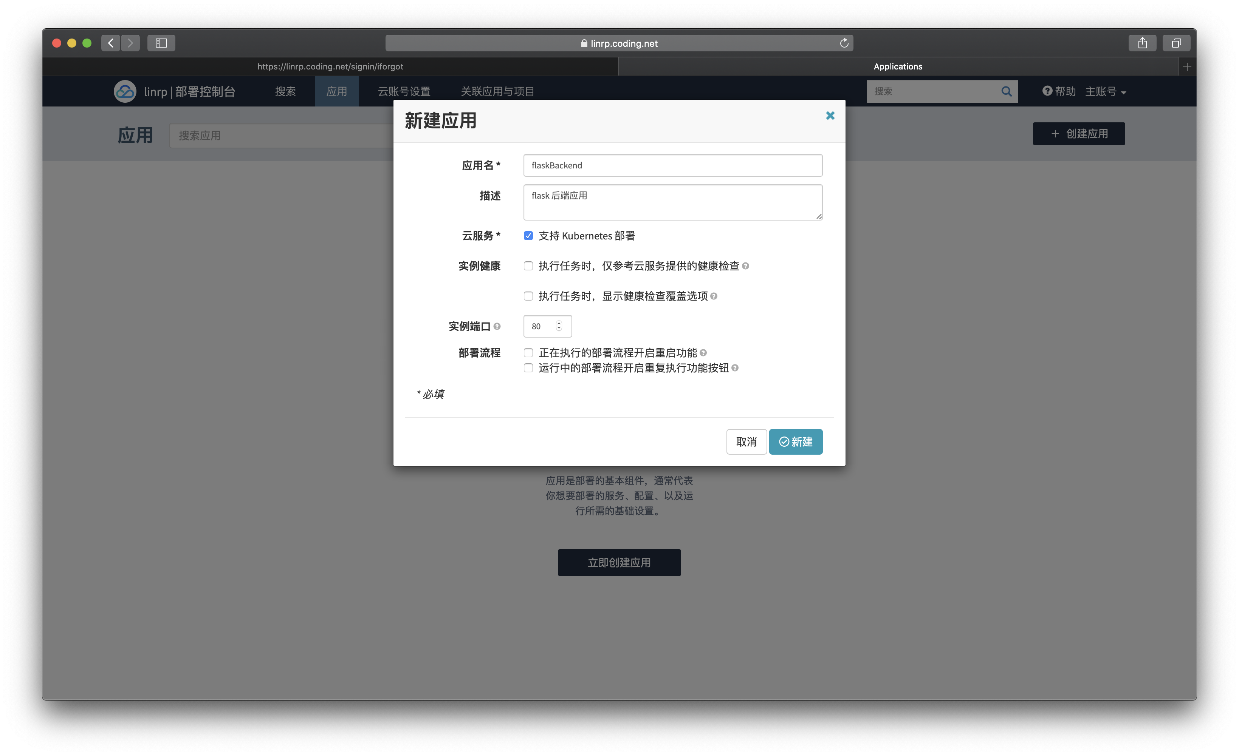
Task: Enable 仅参考云服务提供的健康检查 checkbox
Action: [528, 266]
